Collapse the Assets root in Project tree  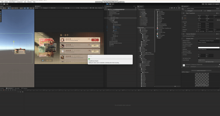click(x=138, y=28)
